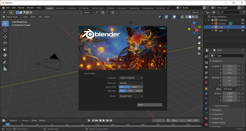Screen dimensions: 246x131
Task: Toggle the camera view icon
Action: click(199, 48)
